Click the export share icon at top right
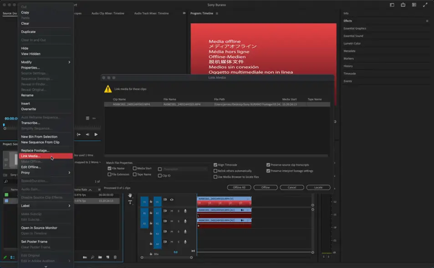The width and height of the screenshot is (434, 268). pyautogui.click(x=403, y=5)
